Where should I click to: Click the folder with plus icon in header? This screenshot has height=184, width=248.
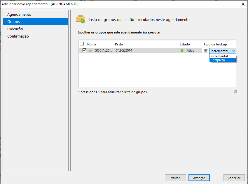coord(81,19)
